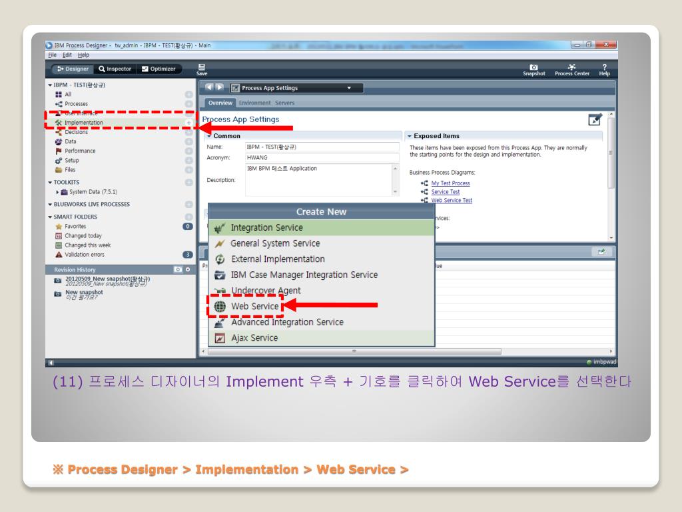Click the edit icon in Process App Settings

click(x=595, y=120)
